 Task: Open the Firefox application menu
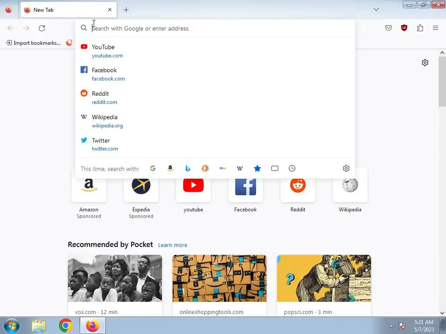pos(436,28)
